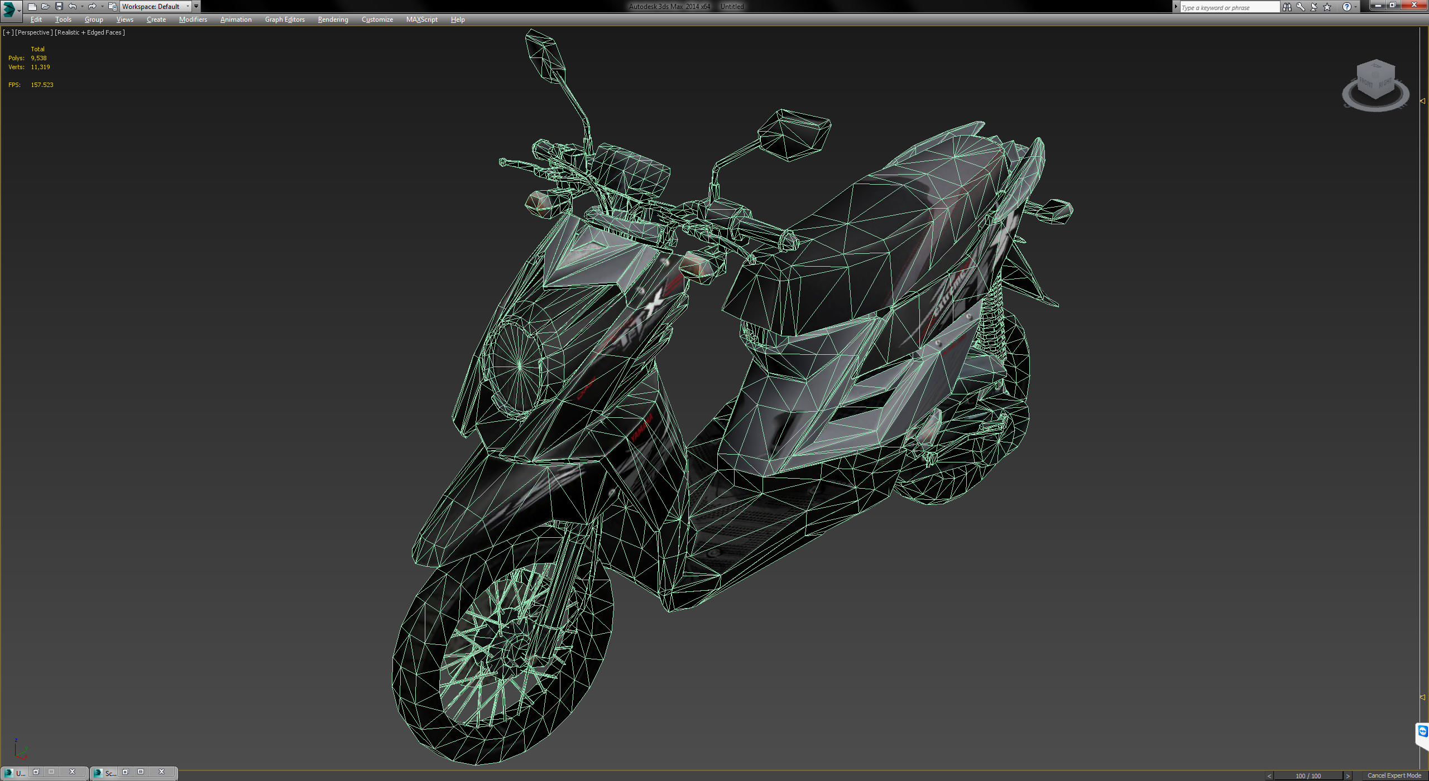
Task: Save the current scene
Action: click(x=59, y=6)
